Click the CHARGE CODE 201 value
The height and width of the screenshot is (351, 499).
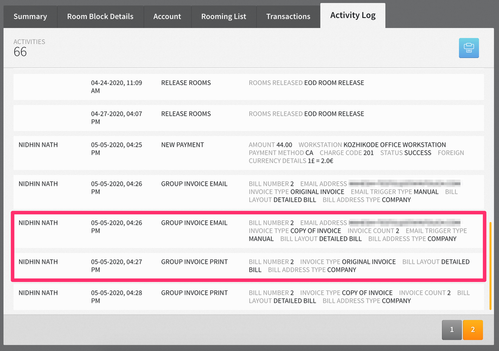(x=368, y=153)
